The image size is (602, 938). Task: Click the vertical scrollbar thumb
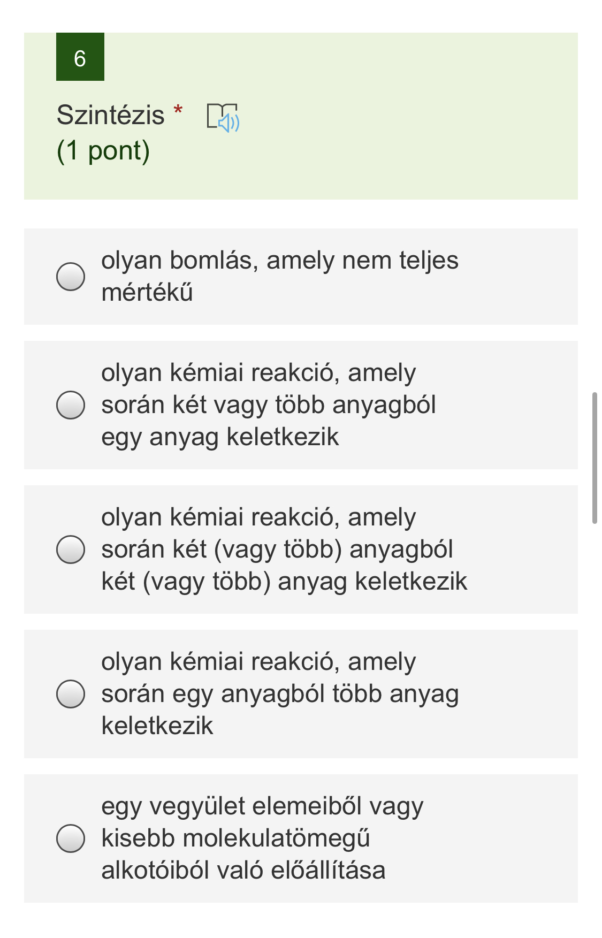(594, 457)
